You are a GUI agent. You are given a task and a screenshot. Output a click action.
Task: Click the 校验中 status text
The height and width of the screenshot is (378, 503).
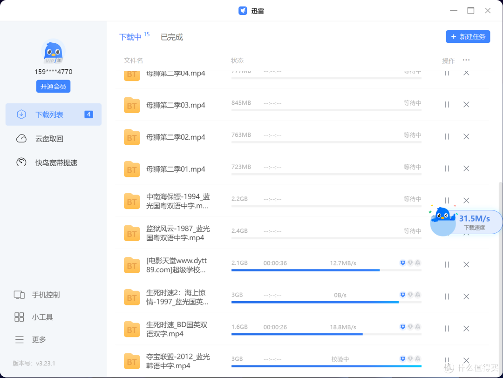[x=340, y=359]
